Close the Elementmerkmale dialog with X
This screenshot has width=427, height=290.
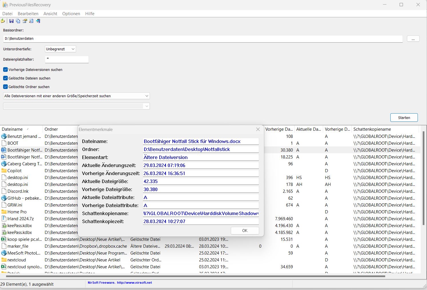click(x=258, y=130)
